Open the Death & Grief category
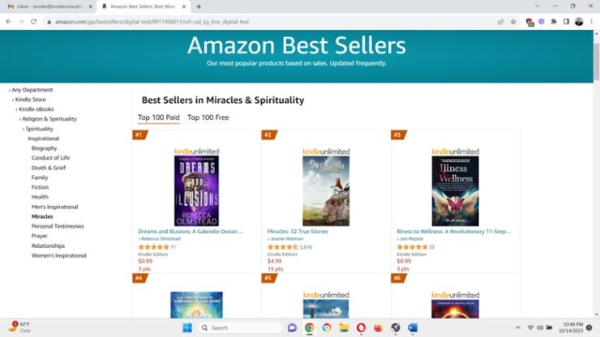 click(49, 168)
